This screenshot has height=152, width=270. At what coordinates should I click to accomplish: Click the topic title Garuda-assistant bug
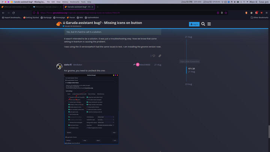pos(104,23)
